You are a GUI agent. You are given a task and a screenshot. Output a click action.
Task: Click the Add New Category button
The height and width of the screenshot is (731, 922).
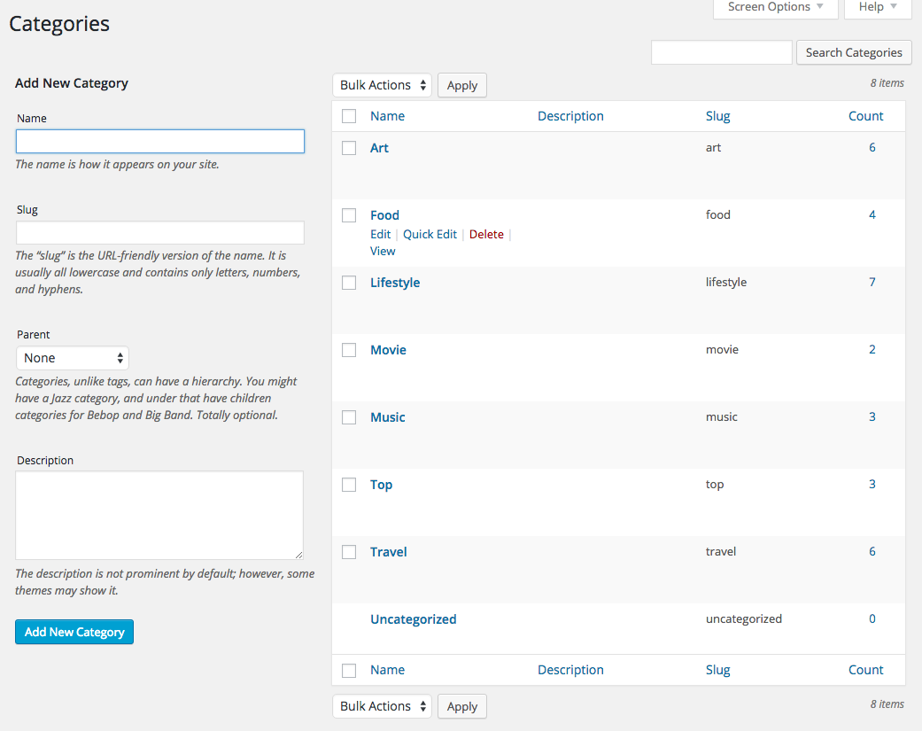(74, 632)
